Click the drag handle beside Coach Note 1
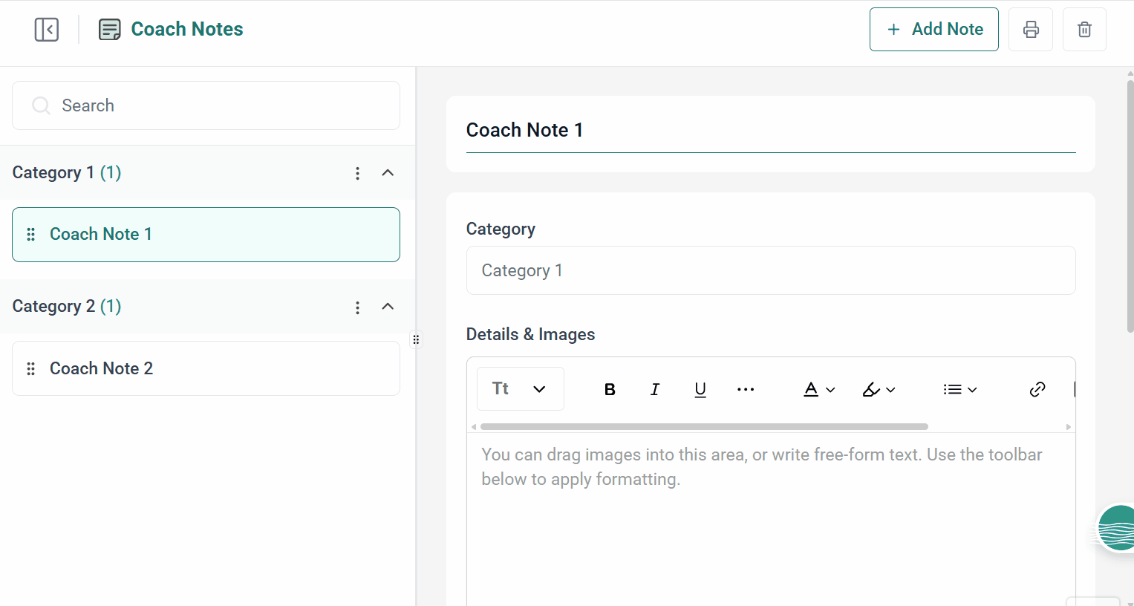 pyautogui.click(x=30, y=234)
